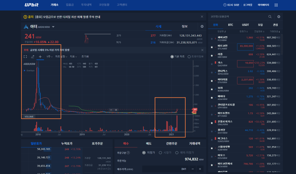The width and height of the screenshot is (296, 174).
Task: Sort coin list by 현재가 column
Action: tap(243, 31)
